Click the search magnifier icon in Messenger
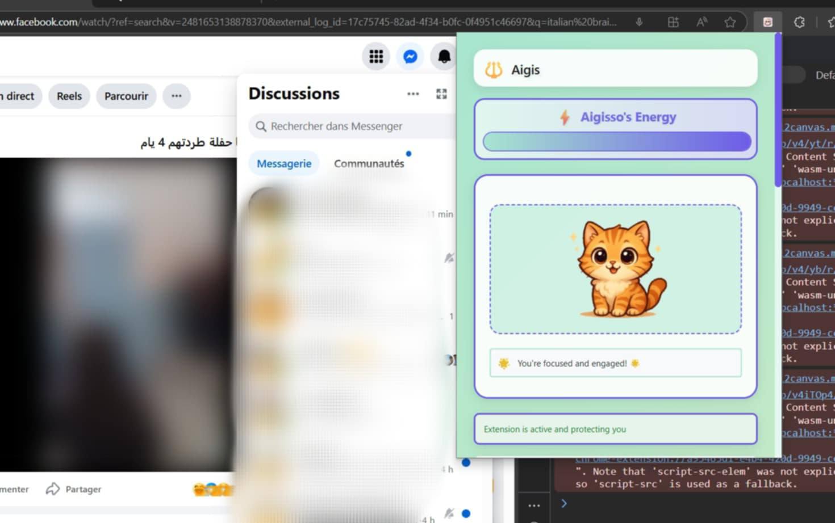Image resolution: width=835 pixels, height=523 pixels. [x=261, y=126]
